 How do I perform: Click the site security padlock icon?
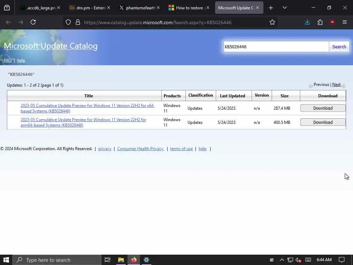(x=78, y=22)
